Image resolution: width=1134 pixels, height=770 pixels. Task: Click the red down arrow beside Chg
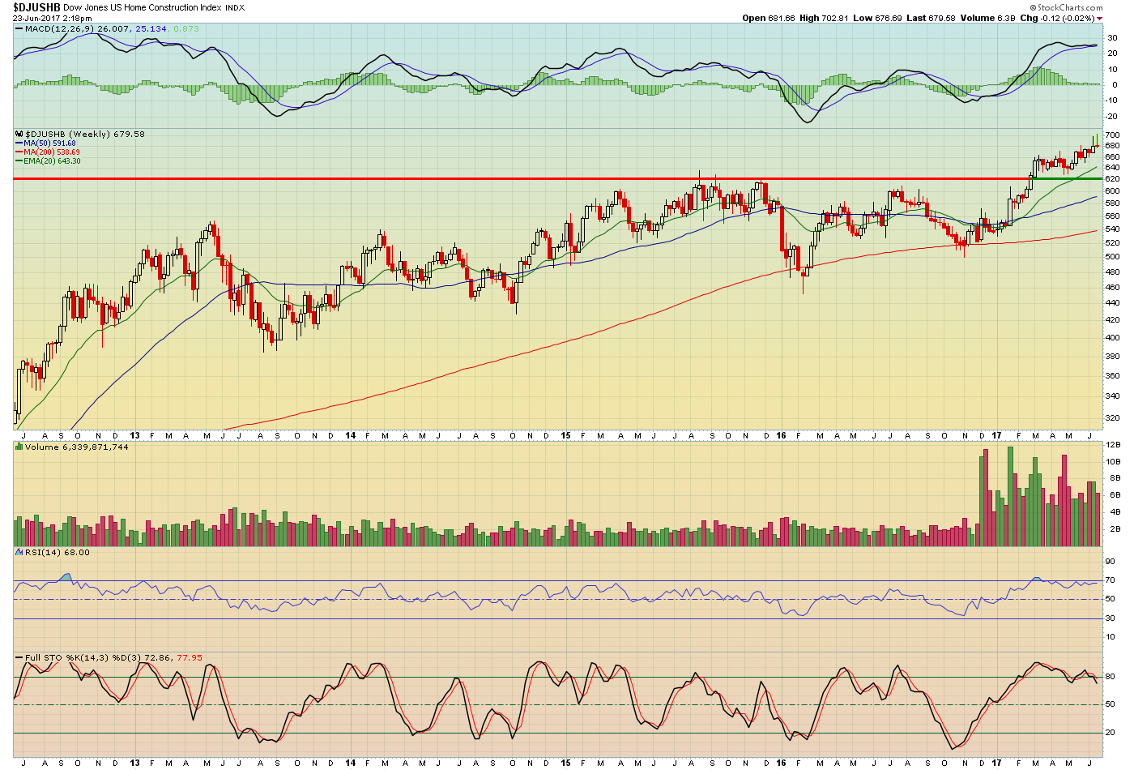tap(1099, 19)
